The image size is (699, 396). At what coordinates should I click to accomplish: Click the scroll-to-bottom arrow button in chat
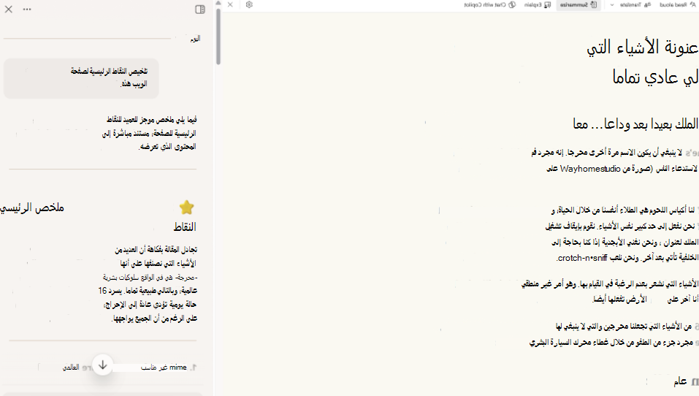click(x=102, y=365)
